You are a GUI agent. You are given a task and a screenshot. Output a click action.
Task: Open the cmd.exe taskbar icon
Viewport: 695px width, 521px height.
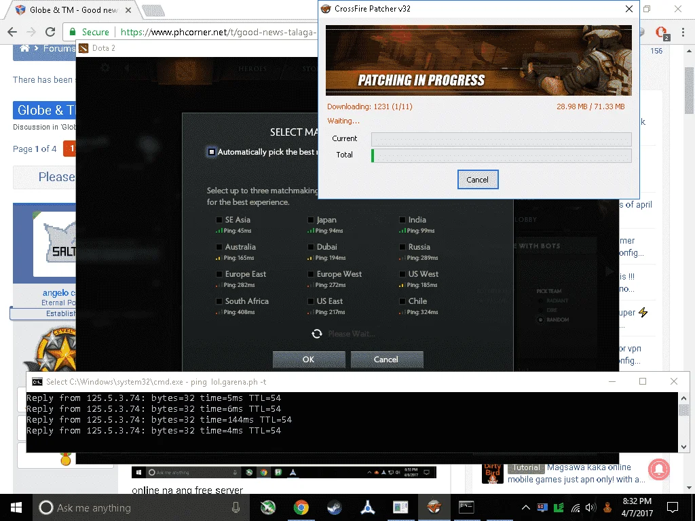click(x=466, y=507)
